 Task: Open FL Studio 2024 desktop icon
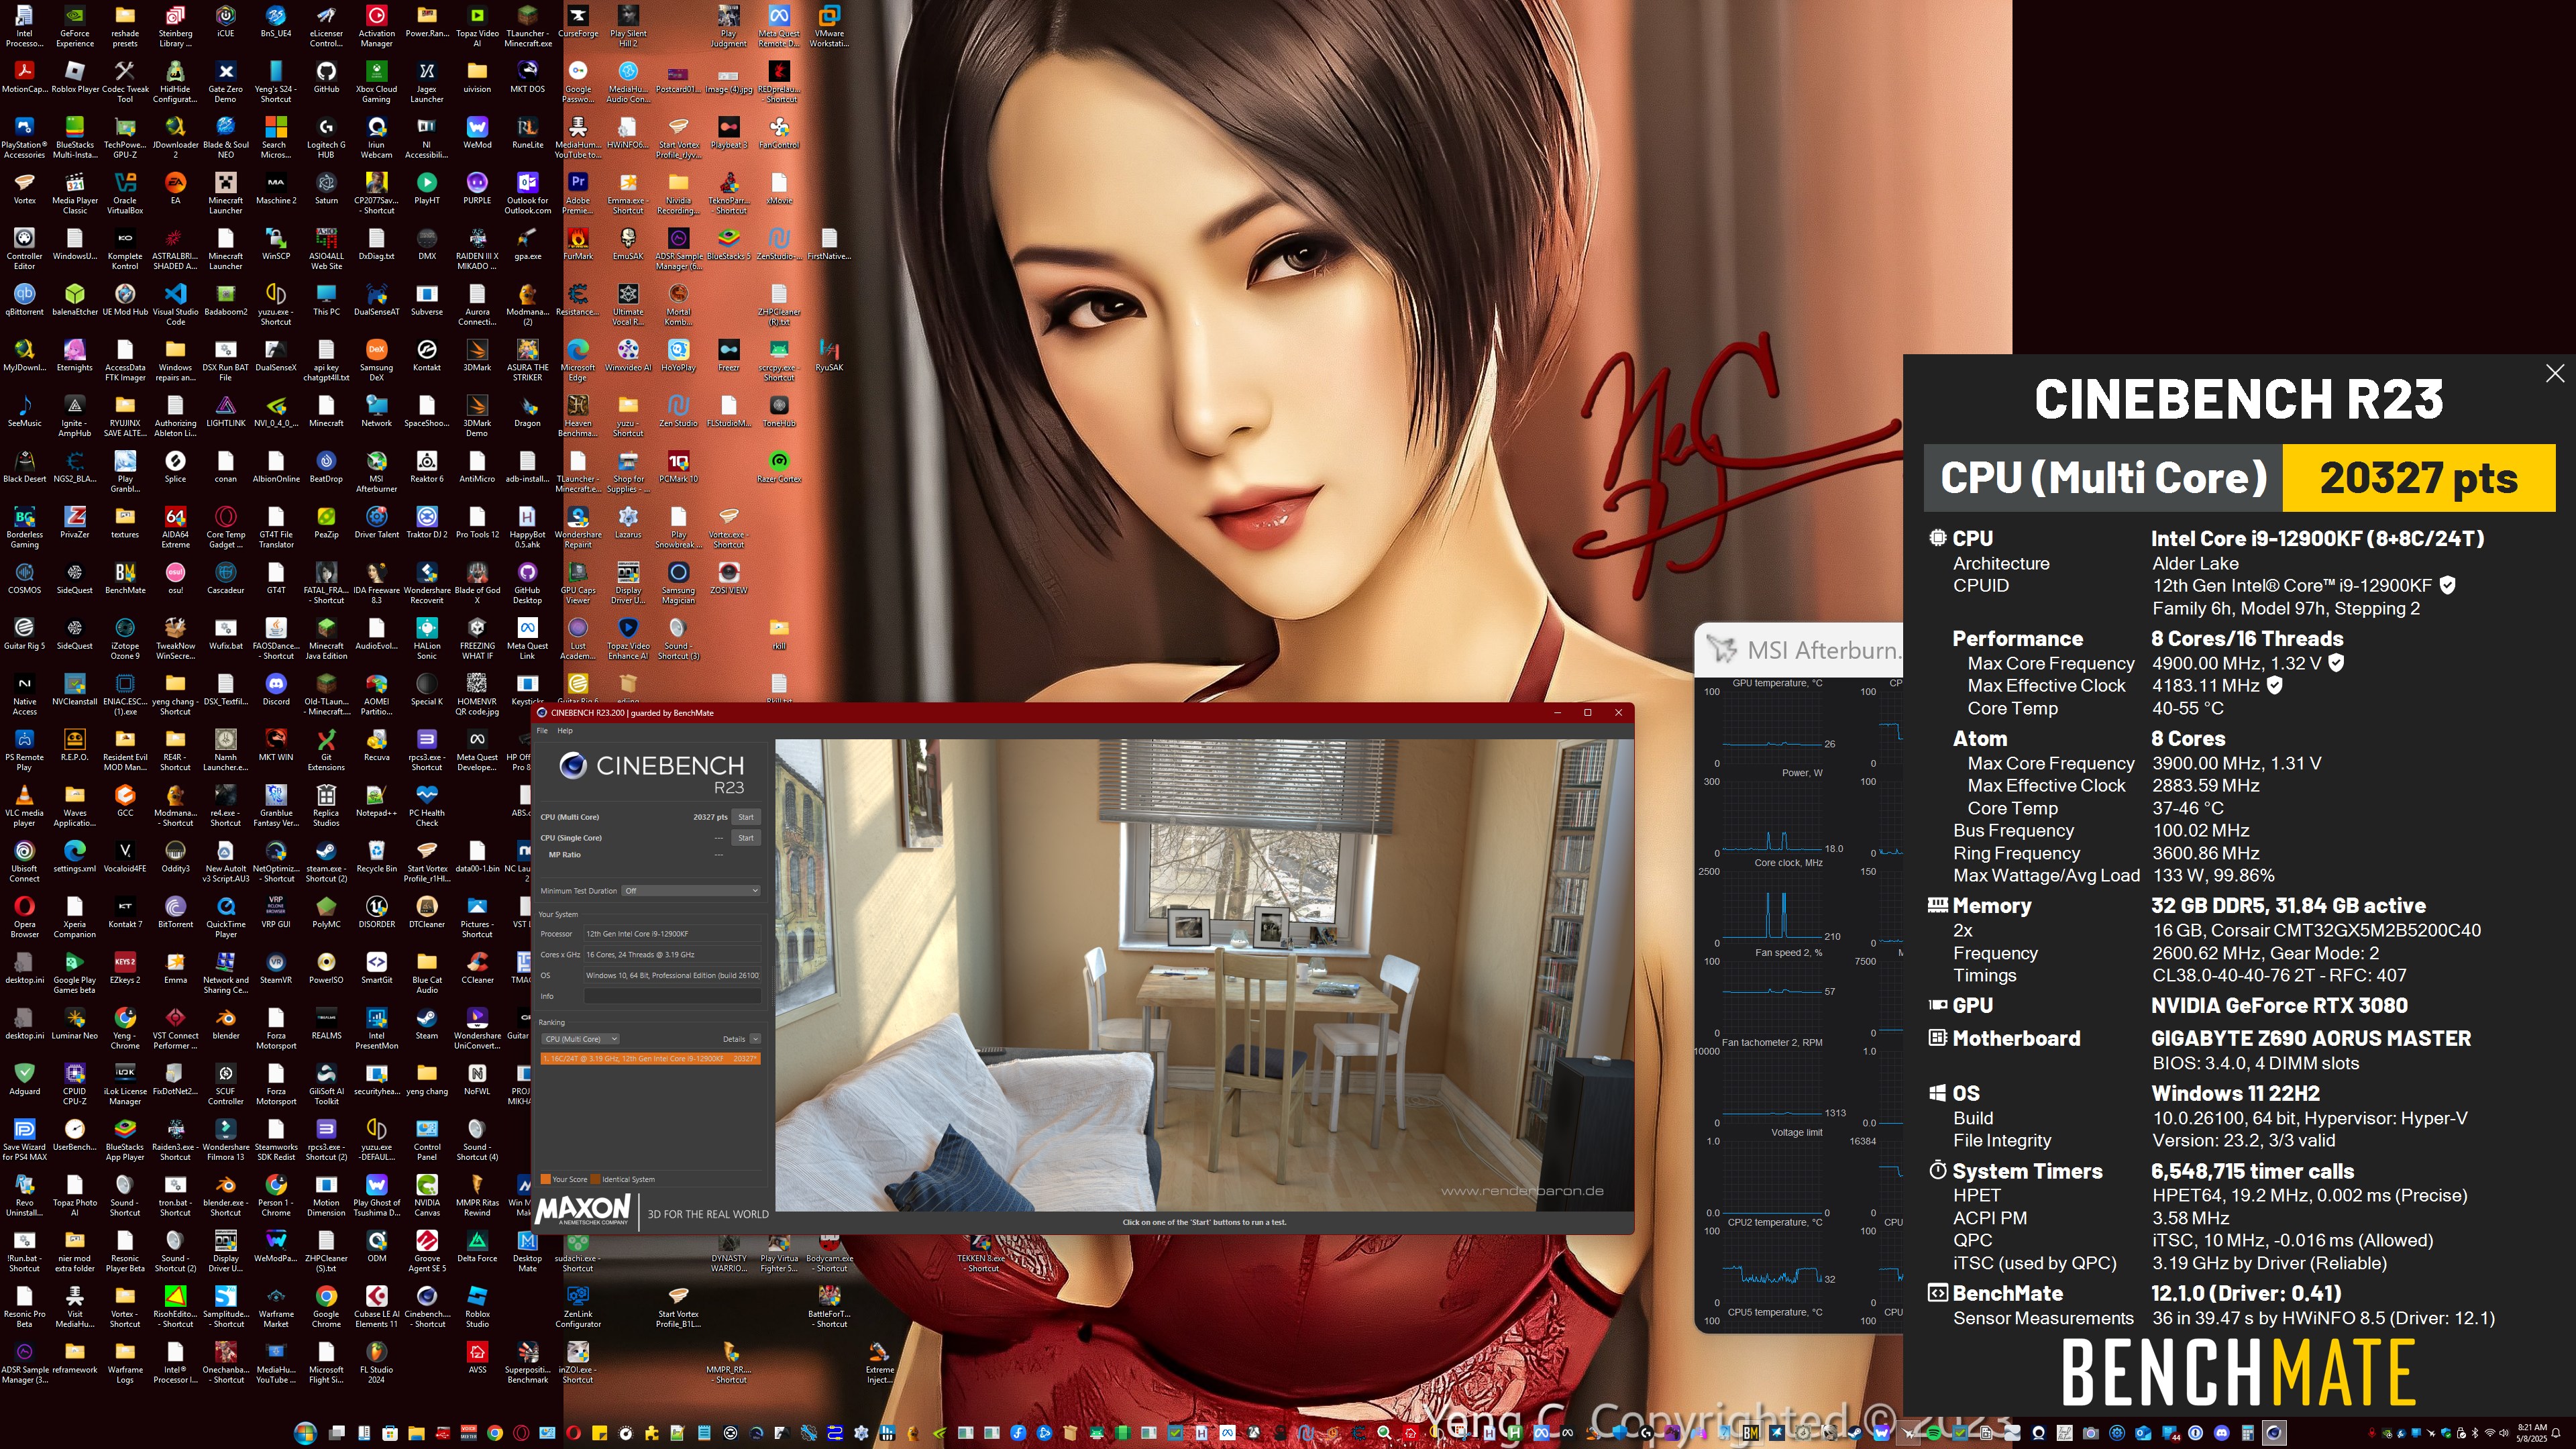376,1363
